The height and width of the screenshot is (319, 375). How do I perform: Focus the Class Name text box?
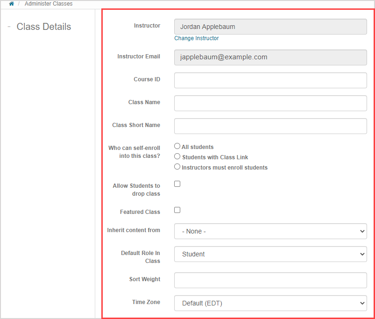[x=270, y=103]
